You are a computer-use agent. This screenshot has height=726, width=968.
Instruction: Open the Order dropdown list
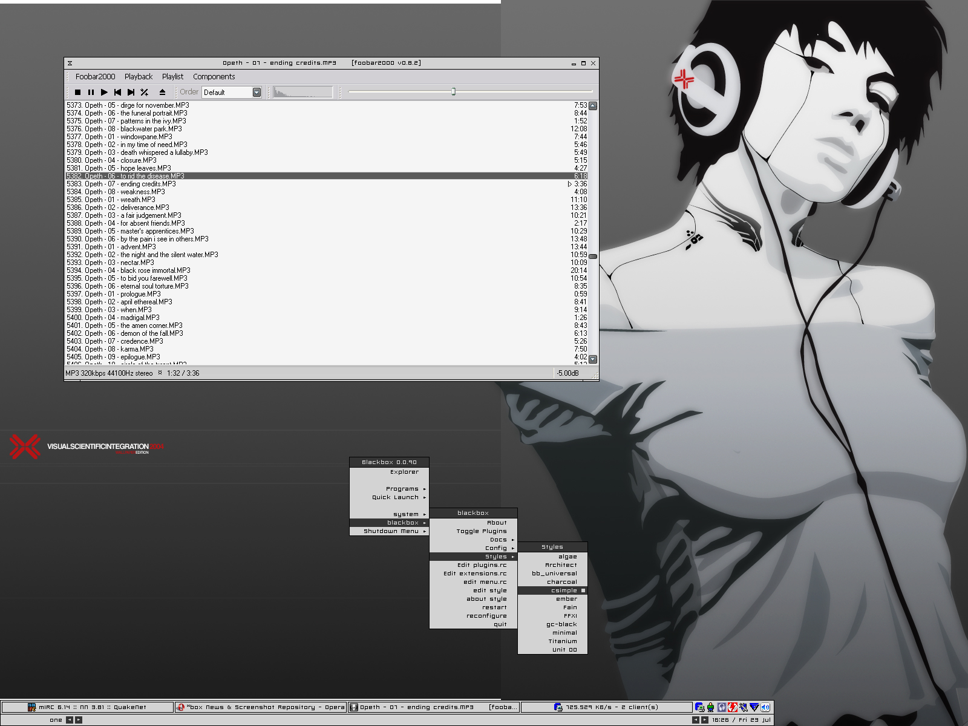coord(257,93)
